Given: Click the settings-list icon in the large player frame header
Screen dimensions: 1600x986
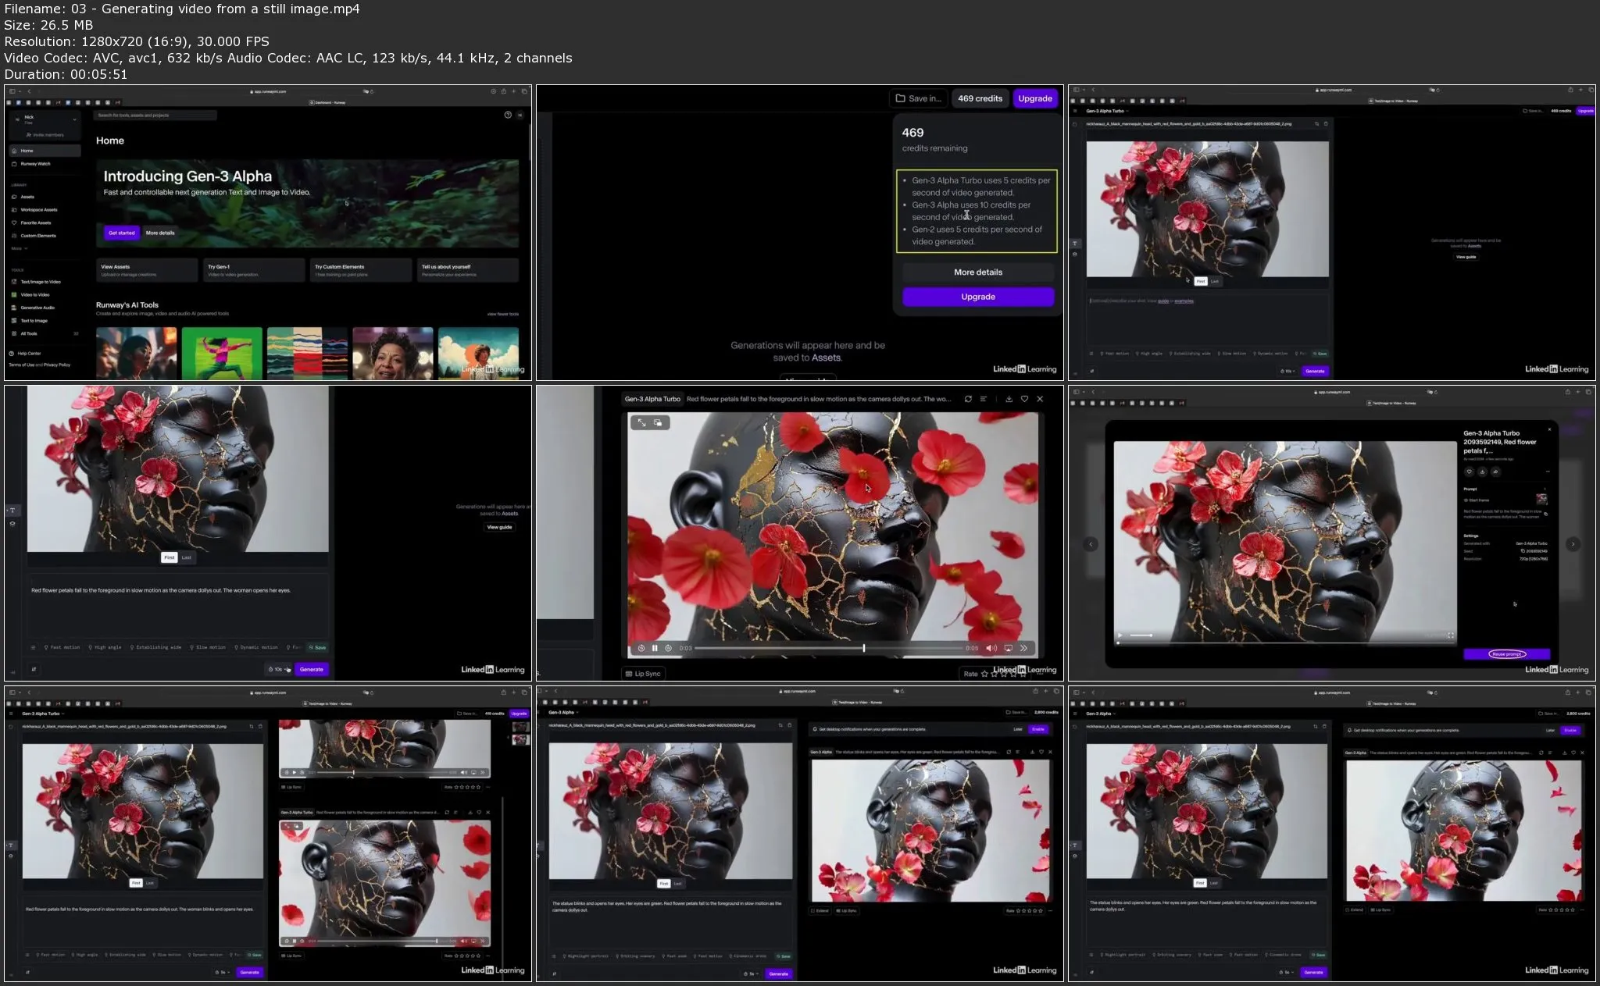Looking at the screenshot, I should tap(984, 399).
